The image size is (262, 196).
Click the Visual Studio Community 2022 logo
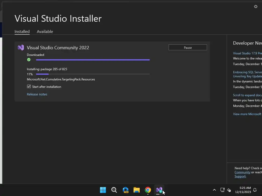21,48
